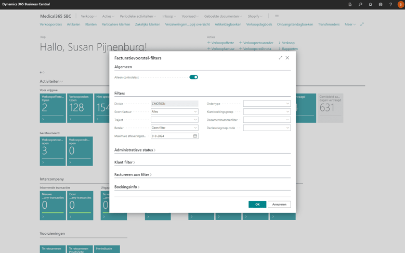Expand the Factureren aan filter section

coord(133,174)
